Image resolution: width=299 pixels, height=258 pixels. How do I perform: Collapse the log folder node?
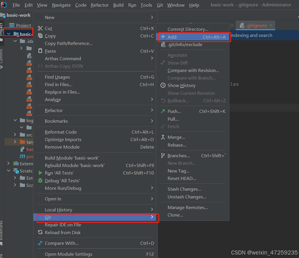pos(15,120)
